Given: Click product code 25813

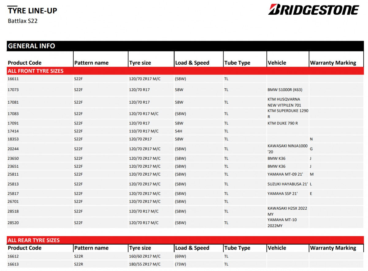Looking at the screenshot, I should click(13, 184).
